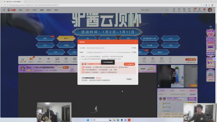Click browser refresh button
Viewport: 217px width, 122px height.
(5, 5)
